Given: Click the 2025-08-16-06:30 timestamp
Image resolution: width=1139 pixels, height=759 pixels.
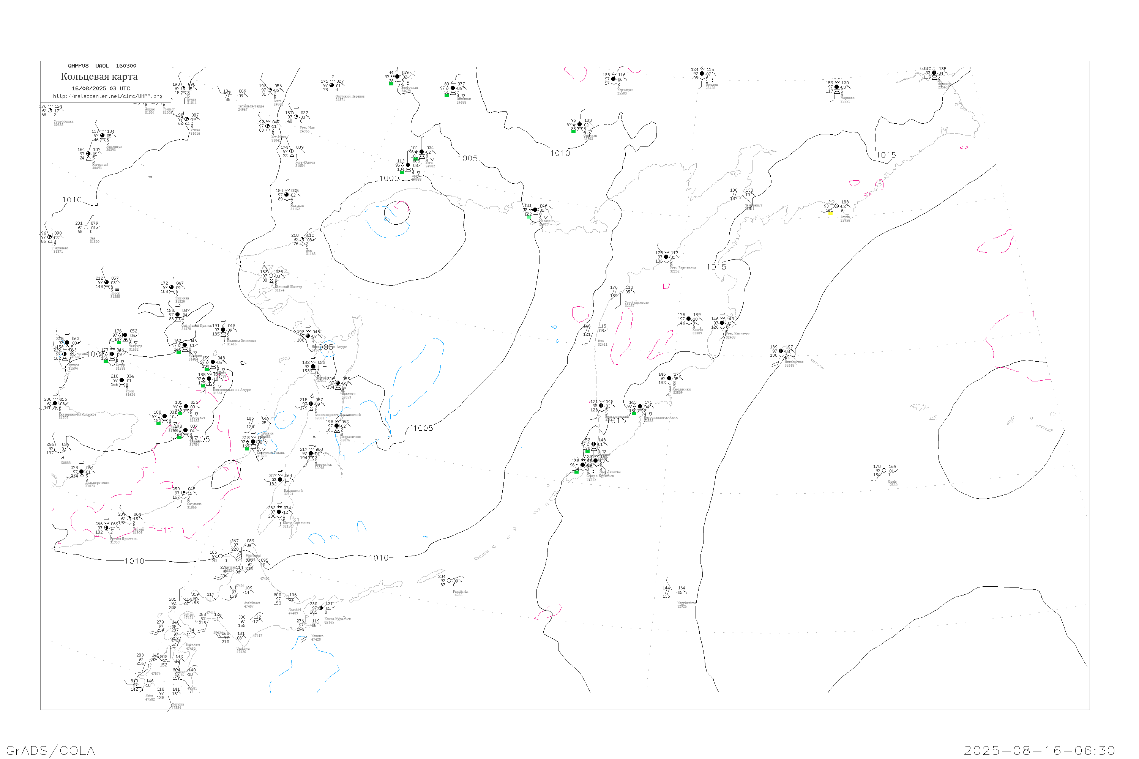Looking at the screenshot, I should [x=1039, y=750].
